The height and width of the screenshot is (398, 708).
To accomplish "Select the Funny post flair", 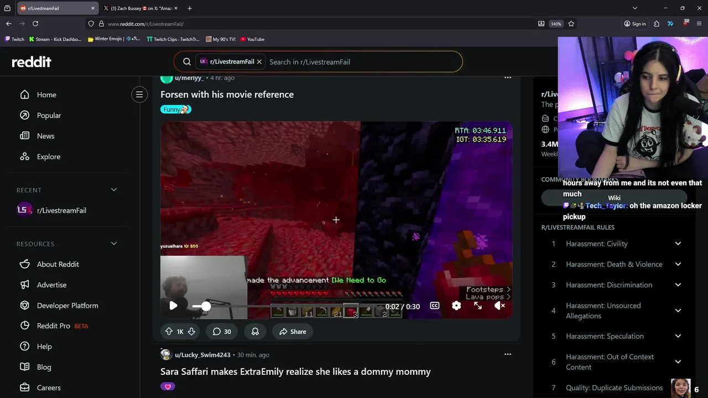I will 176,109.
